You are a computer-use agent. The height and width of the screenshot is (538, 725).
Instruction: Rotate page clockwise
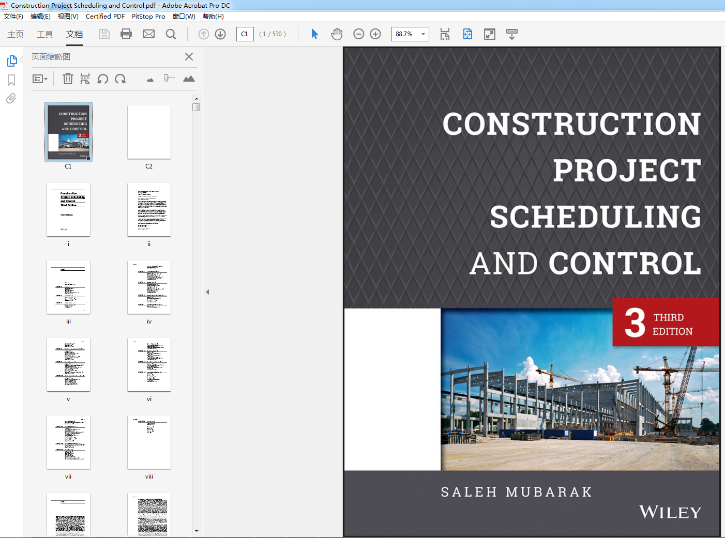tap(120, 79)
